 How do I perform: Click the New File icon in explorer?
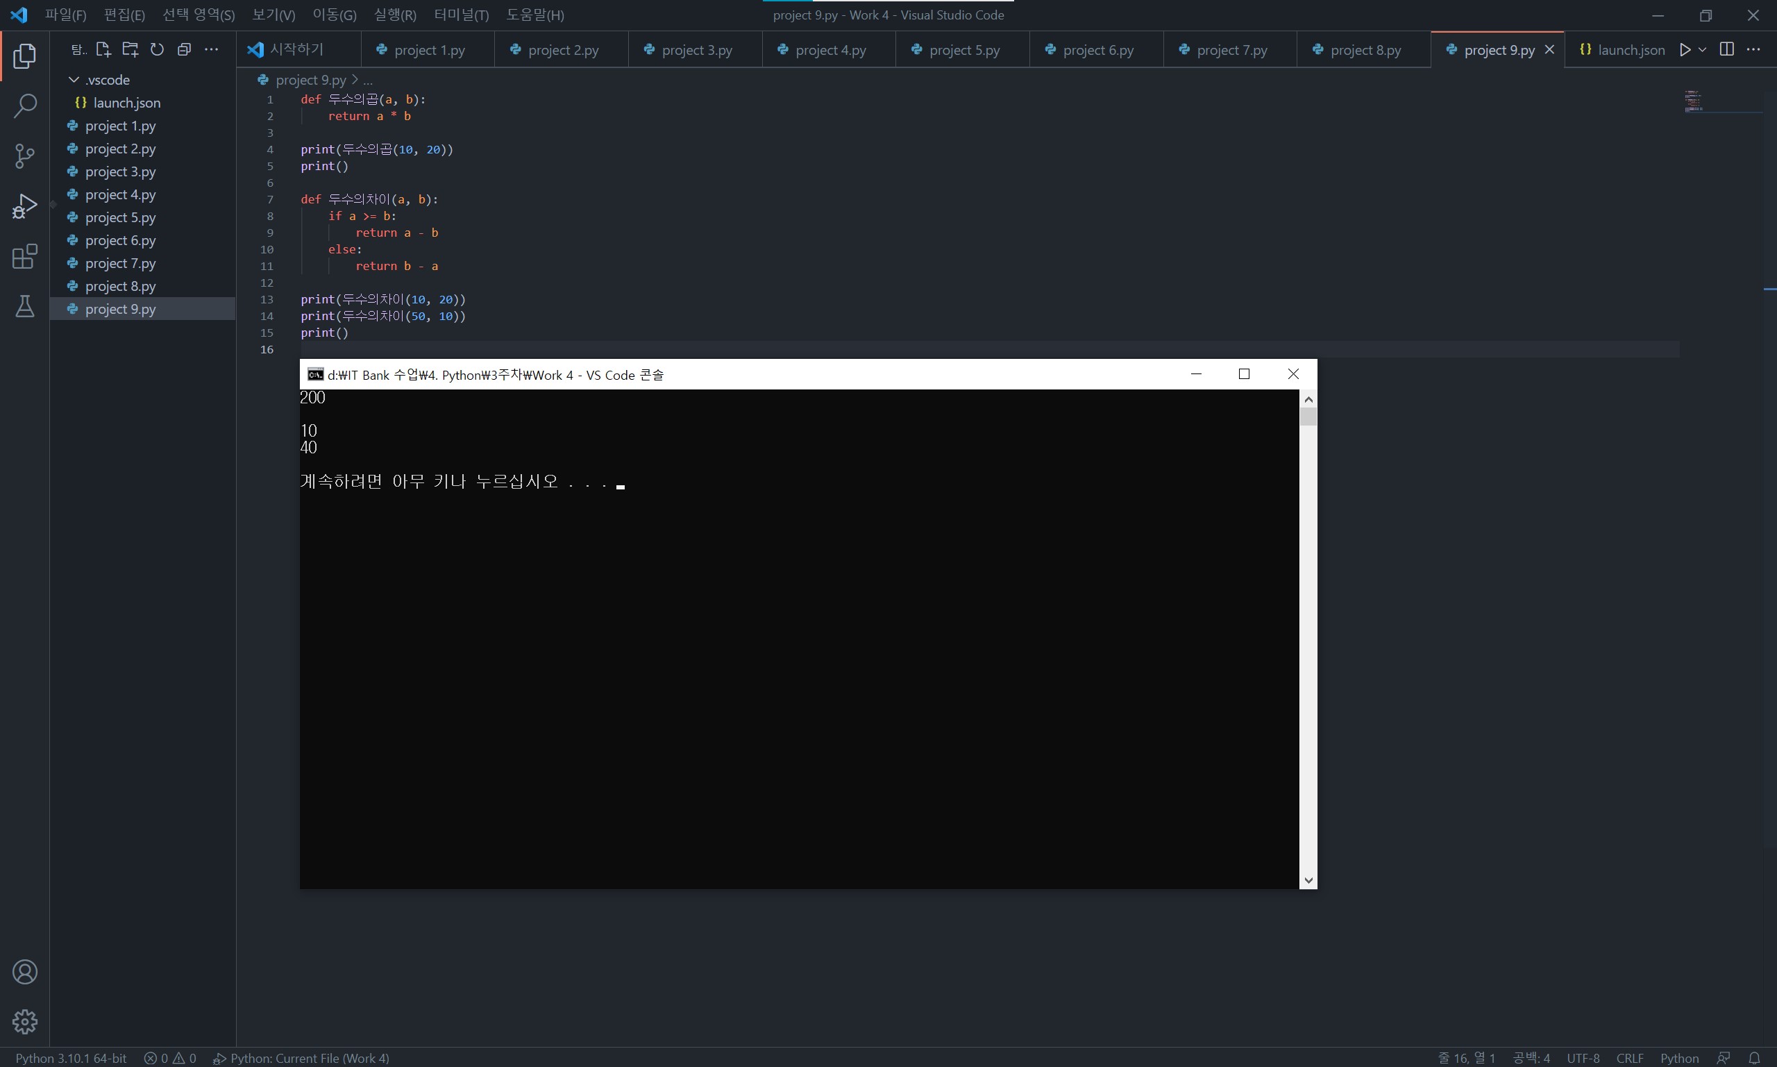(x=103, y=49)
